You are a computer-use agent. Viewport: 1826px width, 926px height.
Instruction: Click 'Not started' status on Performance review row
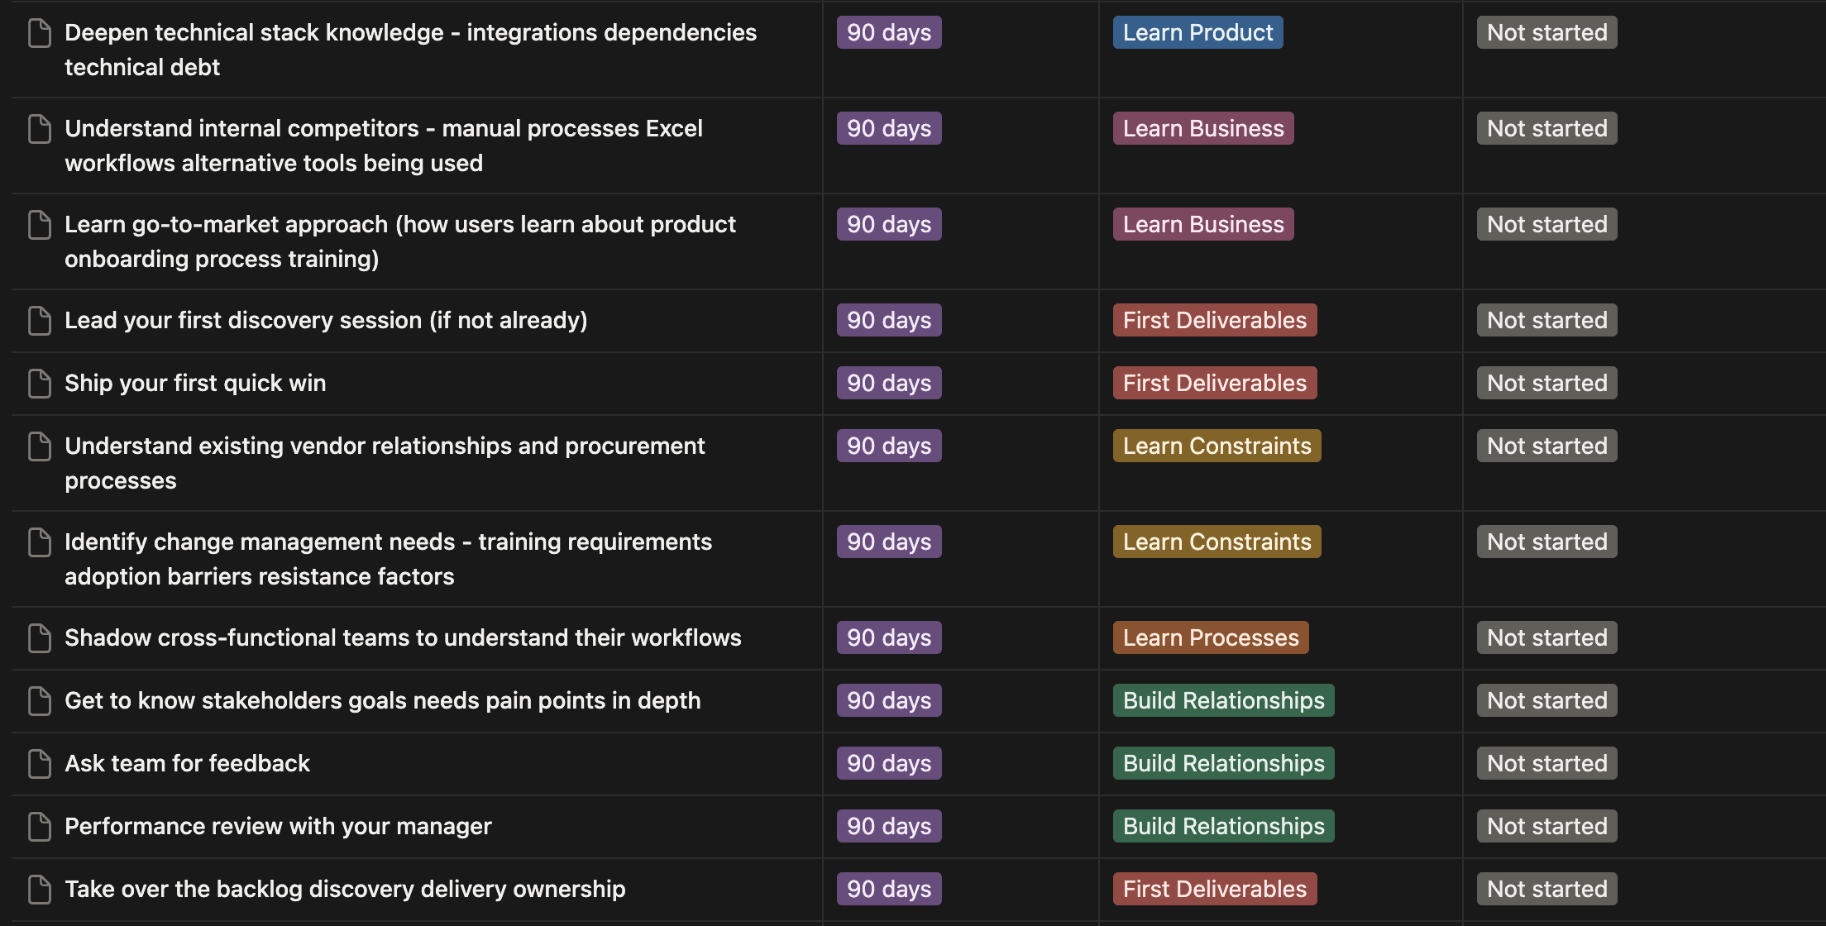1546,827
